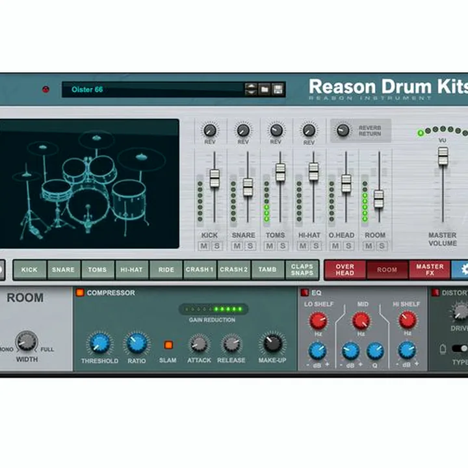Click the room WIDTH knob
Image resolution: width=468 pixels, height=468 pixels.
[x=27, y=341]
